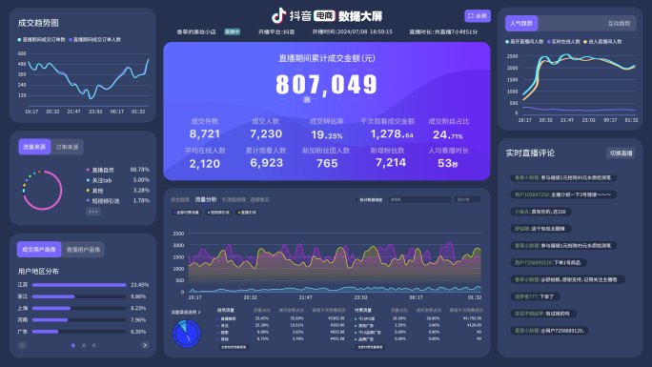This screenshot has height=367, width=652.
Task: Click 其他 yellow legend dot
Action: pyautogui.click(x=88, y=191)
